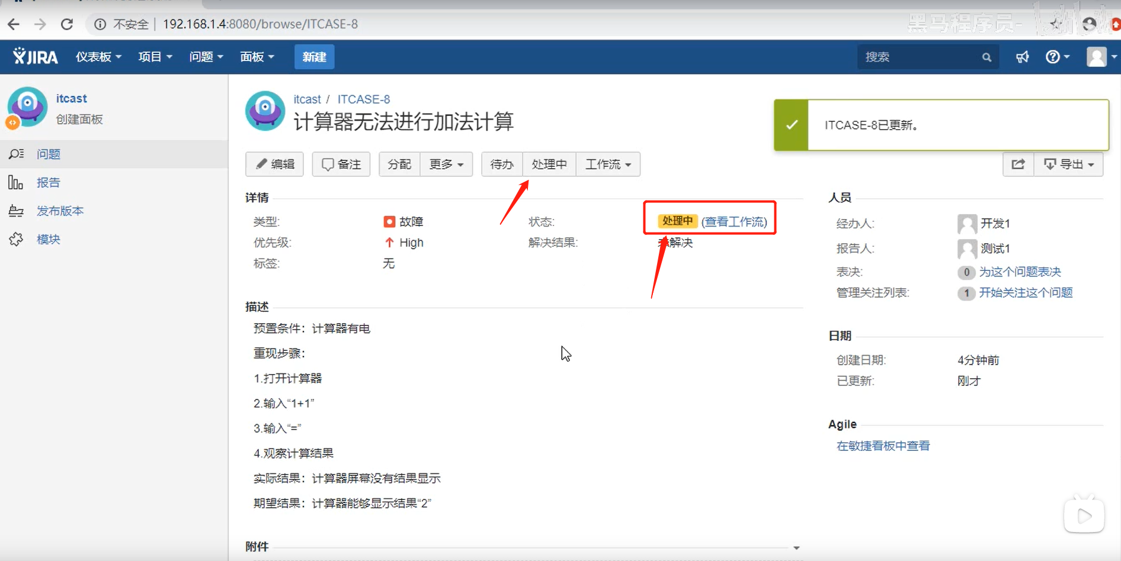Click the bilibili play icon bottom right

1084,515
